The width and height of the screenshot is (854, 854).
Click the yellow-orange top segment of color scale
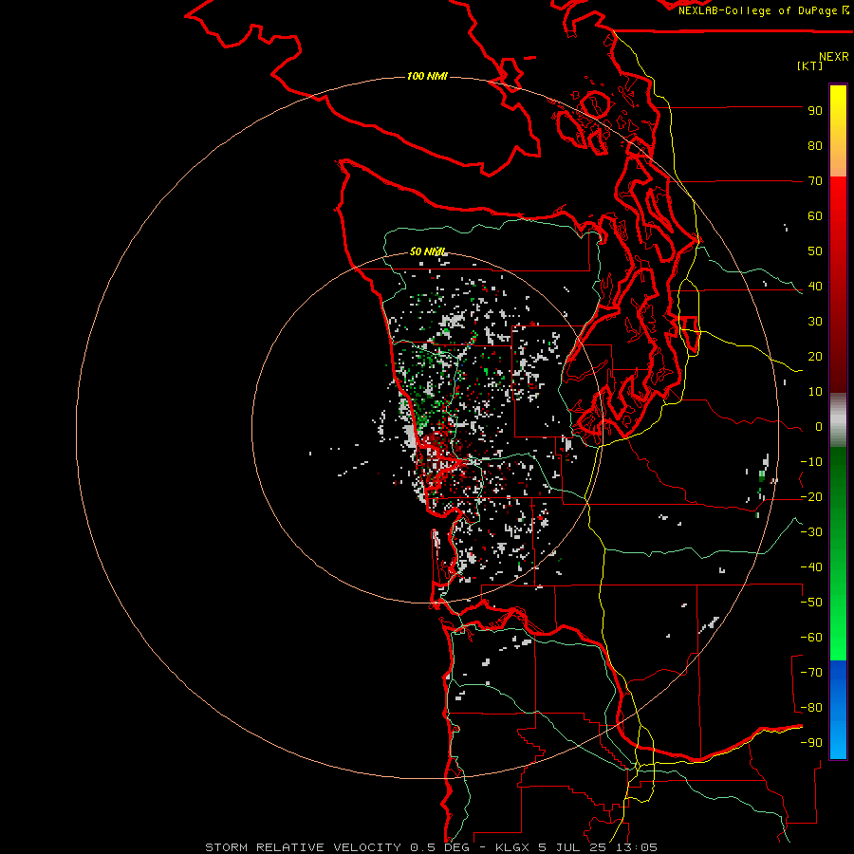click(838, 131)
